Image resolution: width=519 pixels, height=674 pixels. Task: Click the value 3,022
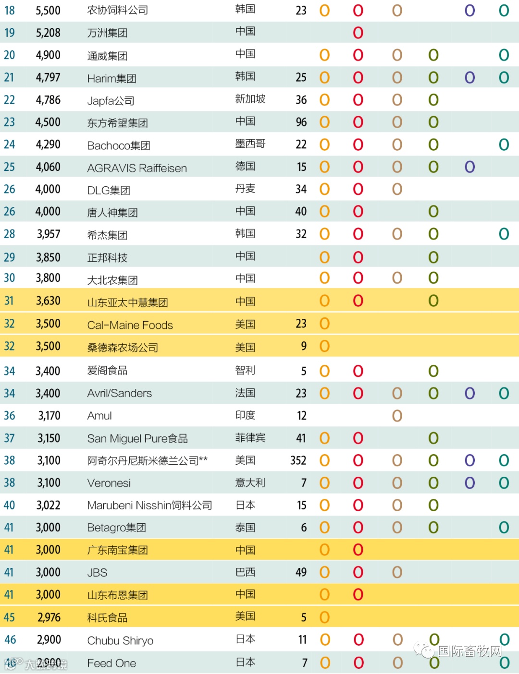[48, 505]
